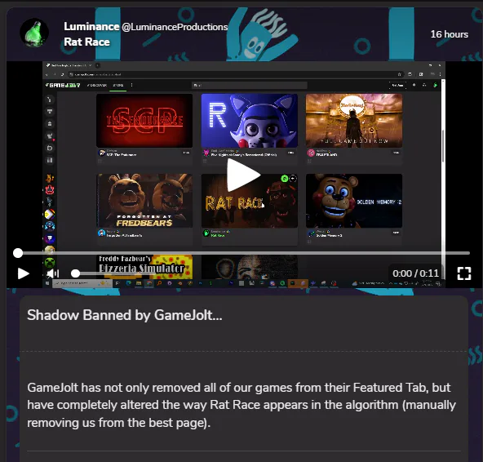Select the Discover tab in recorded page
483x462 pixels.
coord(97,85)
